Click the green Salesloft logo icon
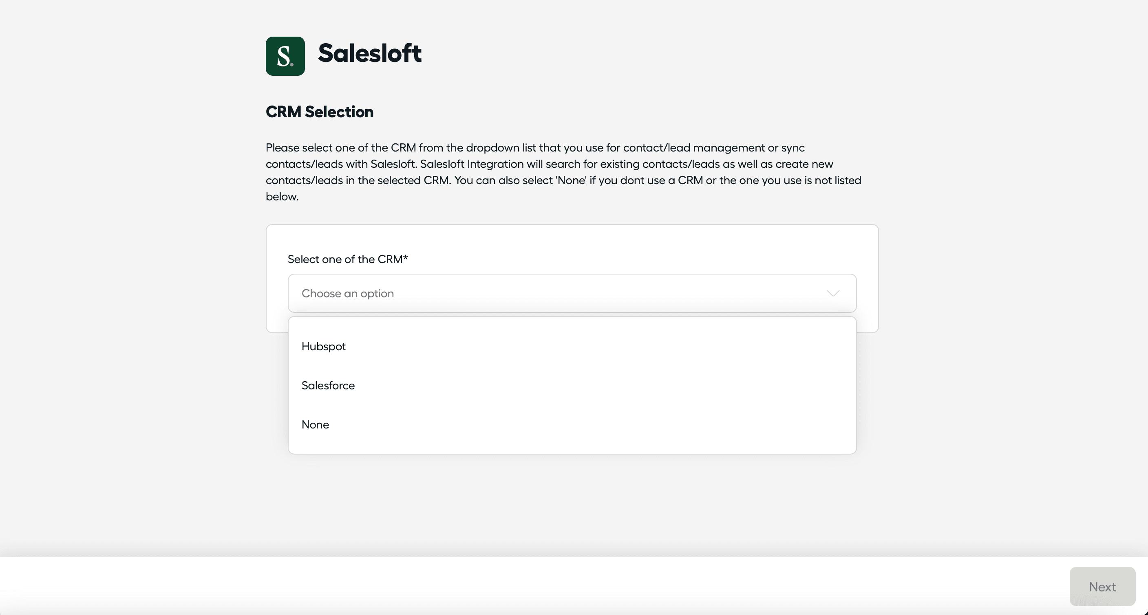The width and height of the screenshot is (1148, 615). click(x=285, y=56)
